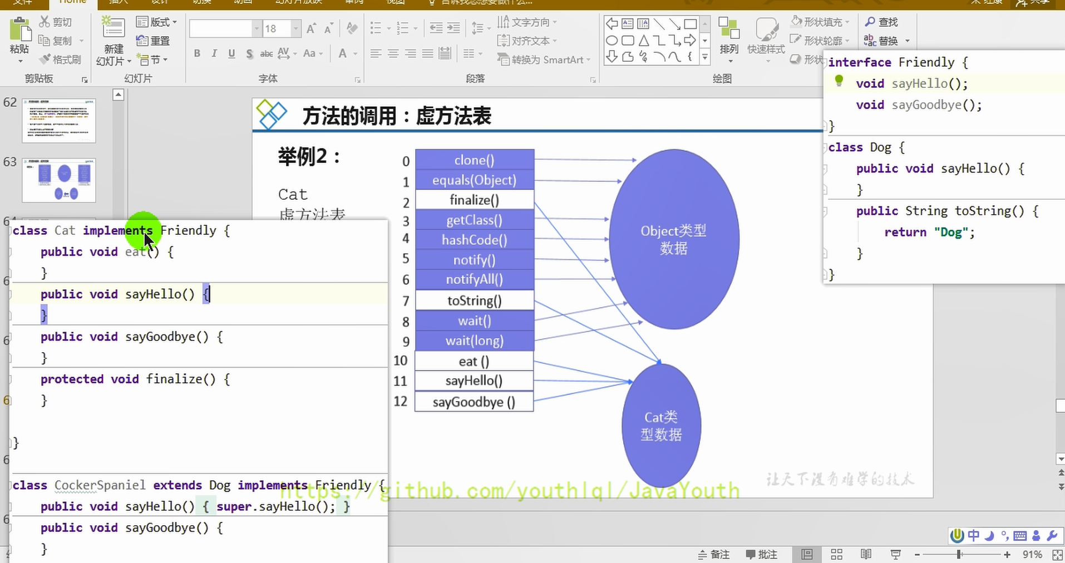Open Slide Sorter view in status bar
This screenshot has height=563, width=1065.
tap(836, 555)
